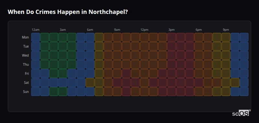259x123 pixels.
Task: Select the Wednesday 12am blue cell
Action: tap(36, 55)
